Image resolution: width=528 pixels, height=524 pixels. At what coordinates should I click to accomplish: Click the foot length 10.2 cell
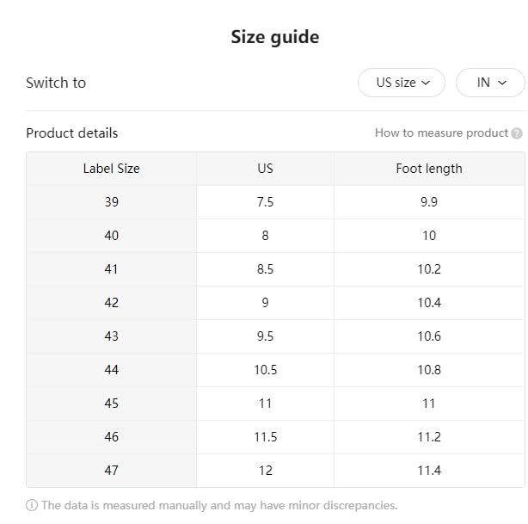pos(428,269)
